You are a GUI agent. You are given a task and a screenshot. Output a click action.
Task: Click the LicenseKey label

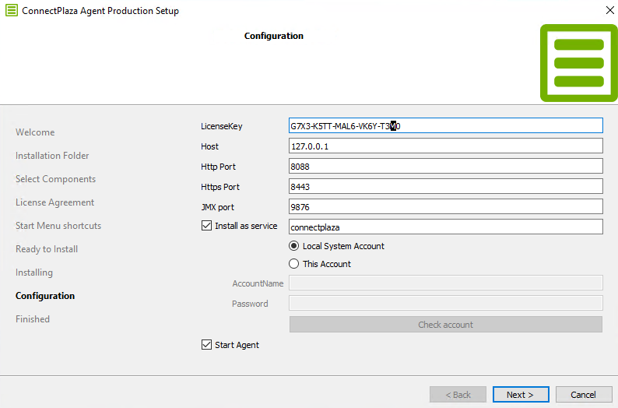222,126
